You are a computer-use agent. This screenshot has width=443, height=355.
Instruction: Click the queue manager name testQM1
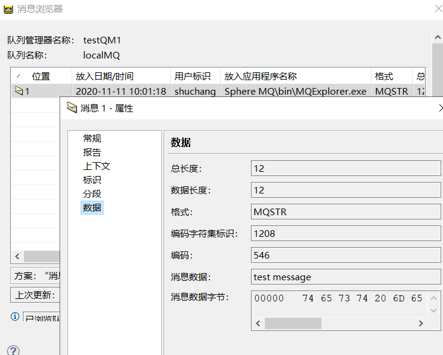coord(102,40)
